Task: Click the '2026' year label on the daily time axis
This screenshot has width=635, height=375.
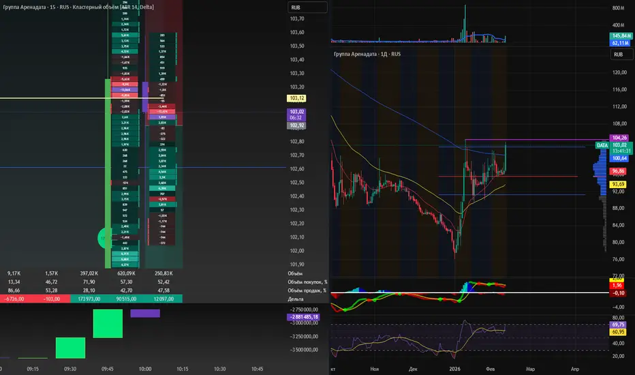Action: click(x=454, y=369)
